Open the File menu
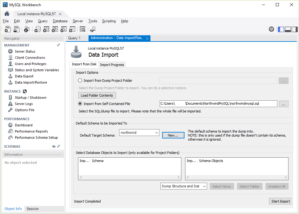The width and height of the screenshot is (299, 214). pyautogui.click(x=6, y=21)
